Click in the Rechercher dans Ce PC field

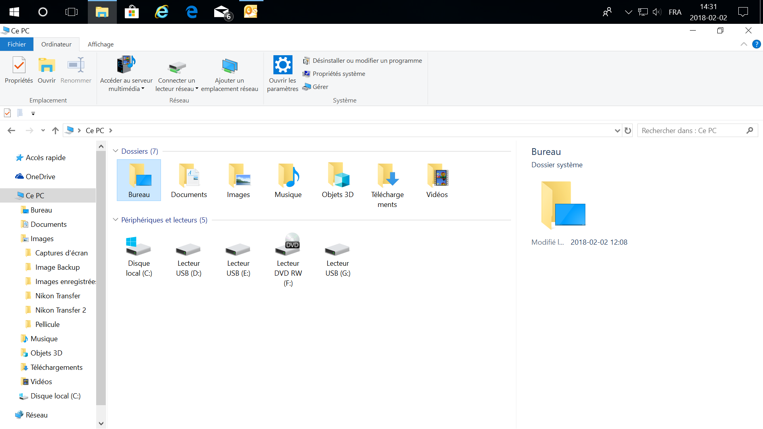point(691,131)
